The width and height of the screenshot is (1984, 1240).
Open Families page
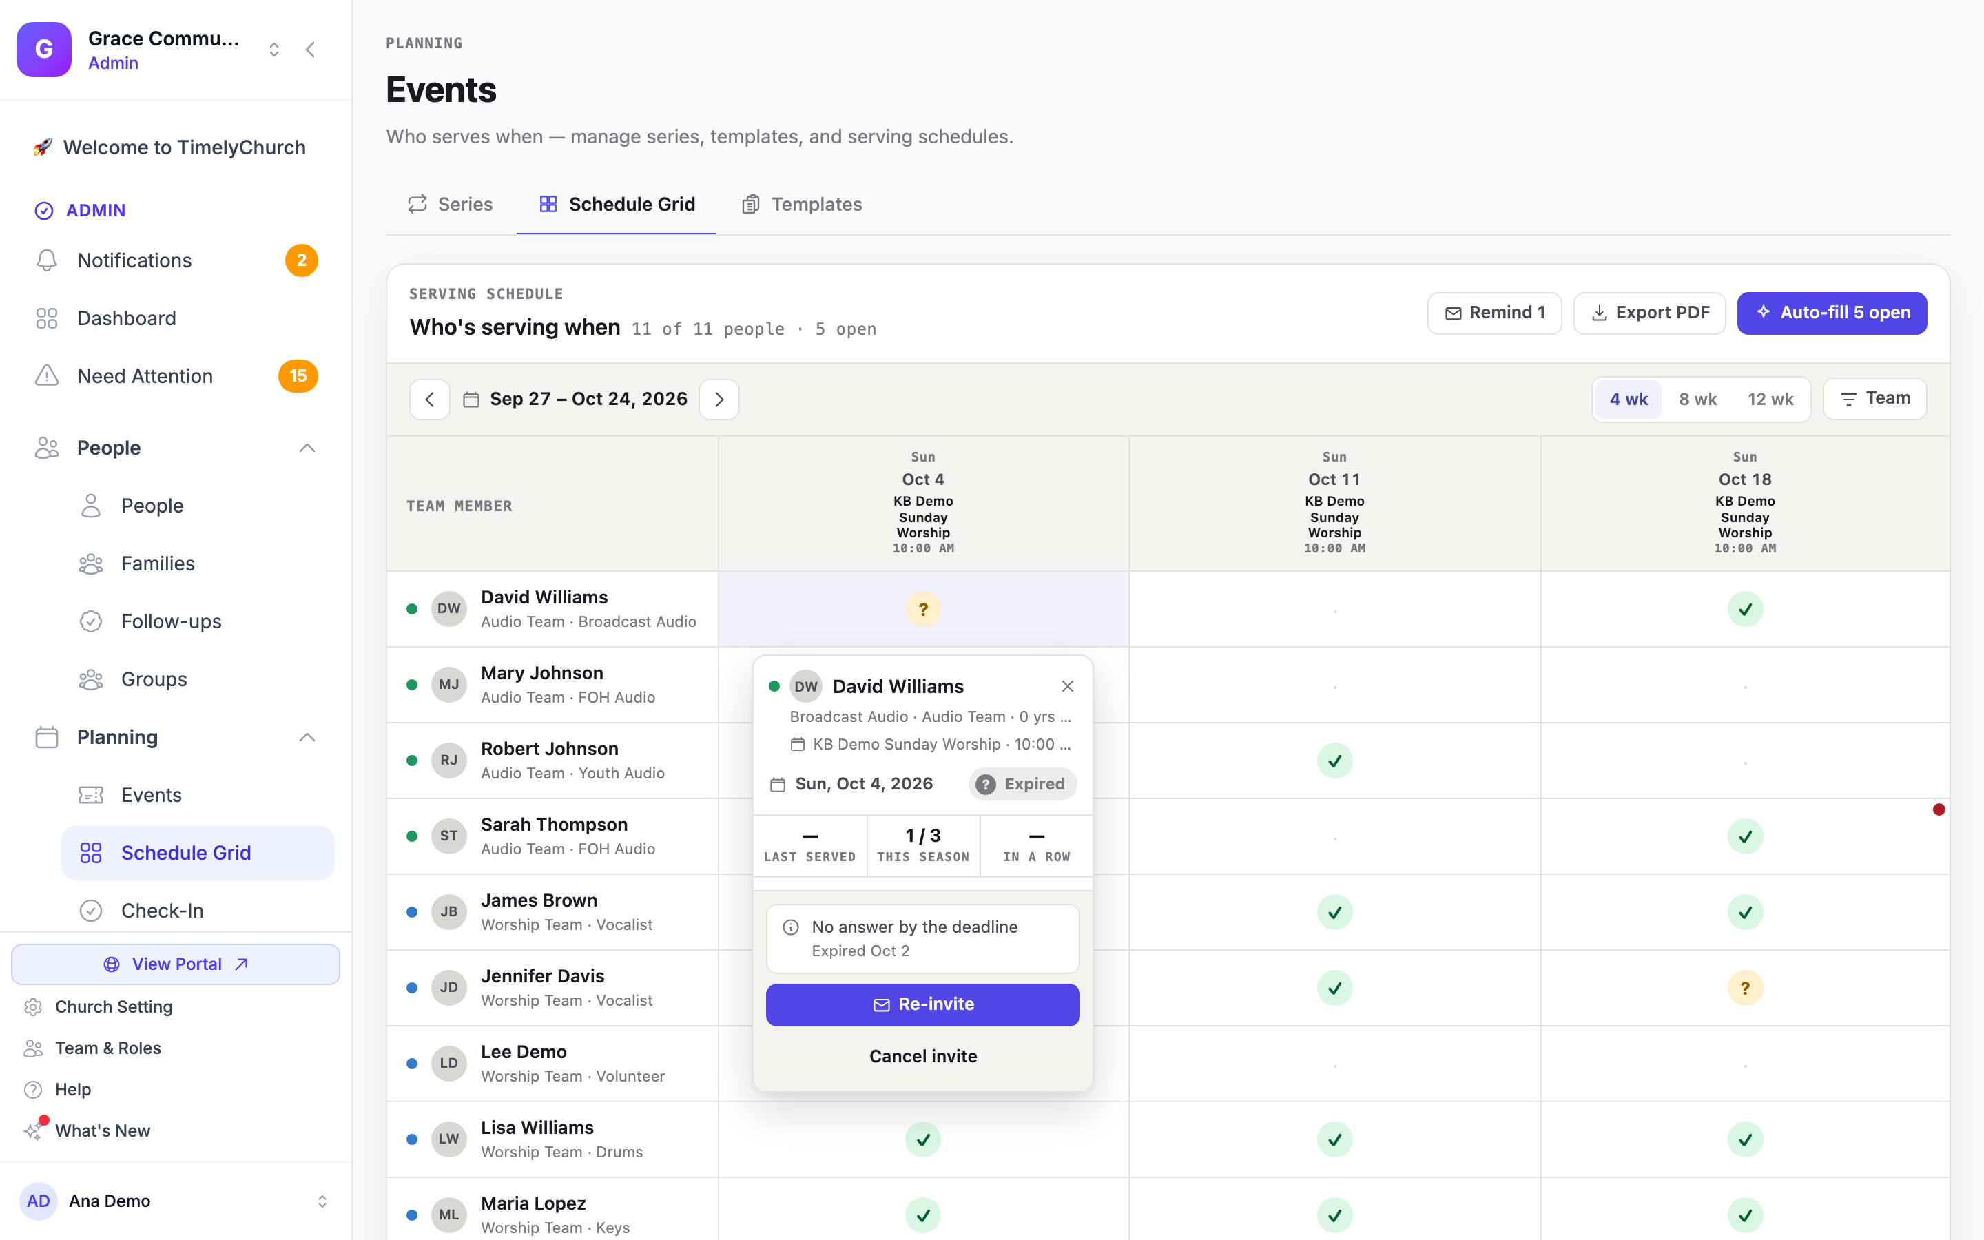click(x=197, y=564)
